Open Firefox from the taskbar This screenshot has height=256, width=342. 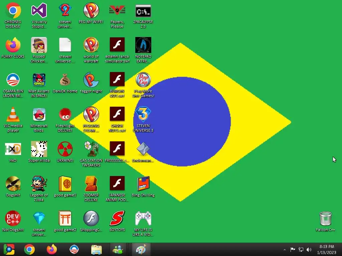52,249
